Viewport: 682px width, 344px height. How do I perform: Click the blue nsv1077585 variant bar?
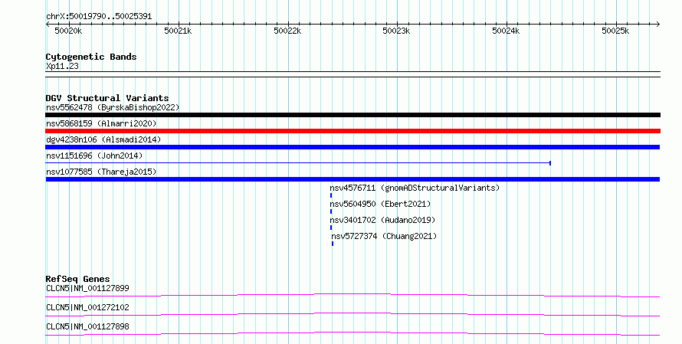(352, 179)
